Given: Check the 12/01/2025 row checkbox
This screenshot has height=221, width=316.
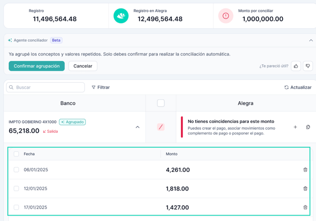Looking at the screenshot, I should point(16,189).
